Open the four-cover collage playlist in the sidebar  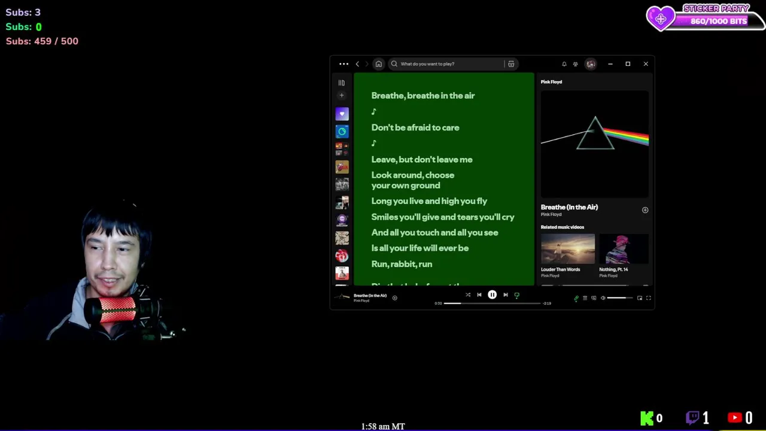point(342,149)
